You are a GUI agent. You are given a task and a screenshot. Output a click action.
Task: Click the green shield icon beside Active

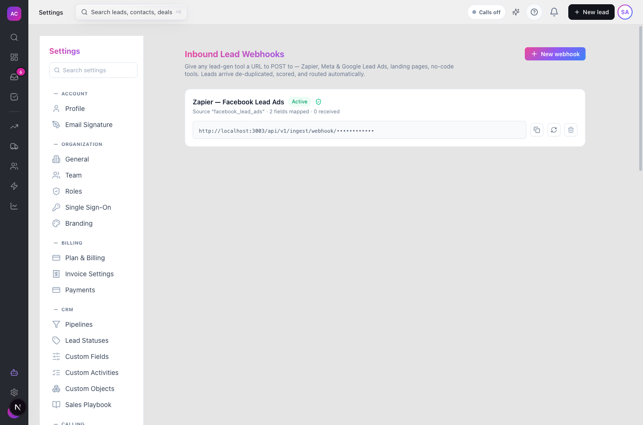318,102
